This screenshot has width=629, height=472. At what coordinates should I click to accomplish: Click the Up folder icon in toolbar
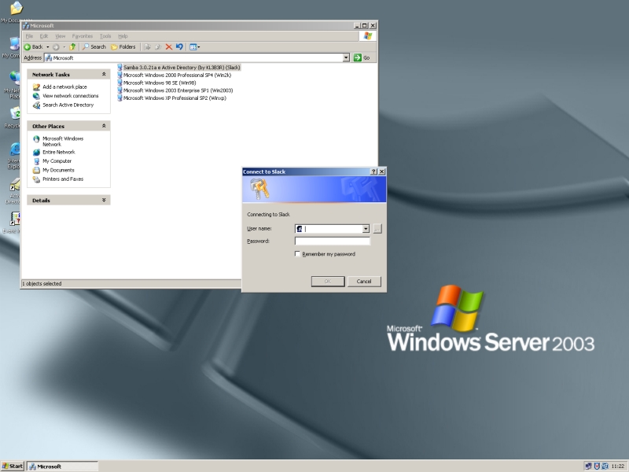pyautogui.click(x=72, y=47)
